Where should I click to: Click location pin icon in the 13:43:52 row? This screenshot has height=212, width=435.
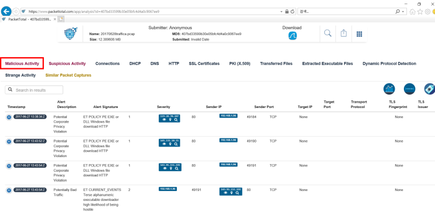point(170,144)
